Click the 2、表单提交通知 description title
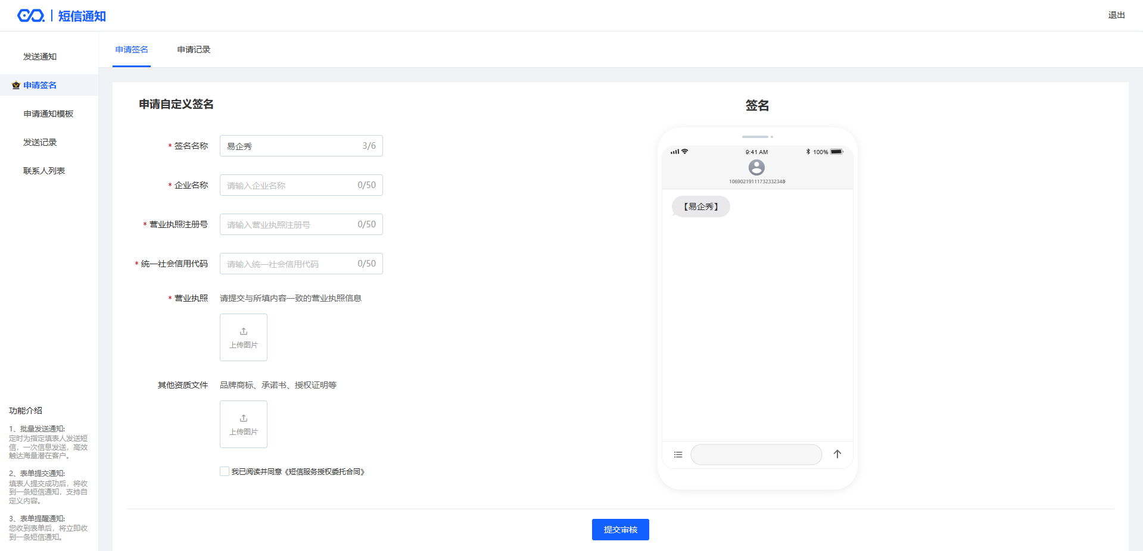This screenshot has width=1143, height=551. pyautogui.click(x=37, y=474)
